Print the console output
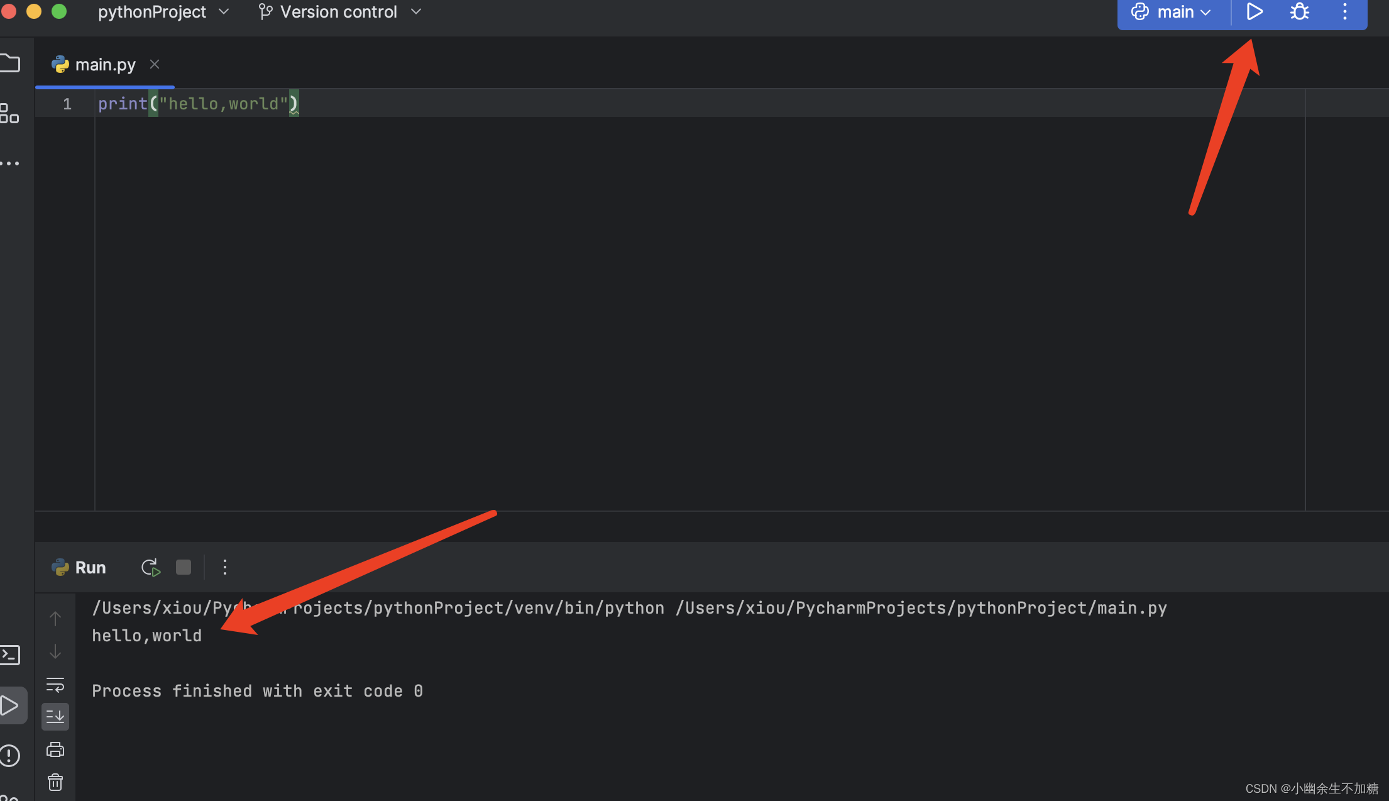The height and width of the screenshot is (801, 1389). click(55, 749)
